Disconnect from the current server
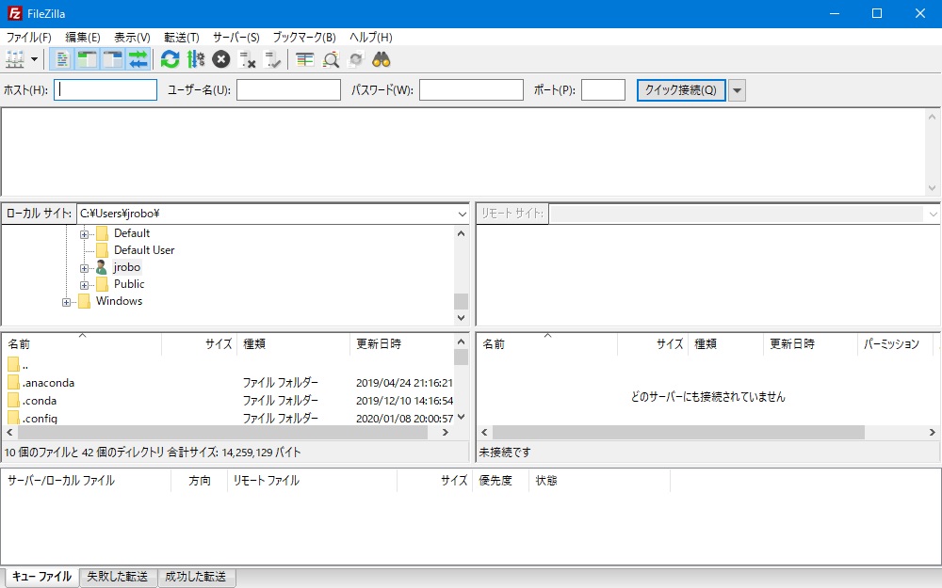Viewport: 942px width, 588px height. click(247, 59)
